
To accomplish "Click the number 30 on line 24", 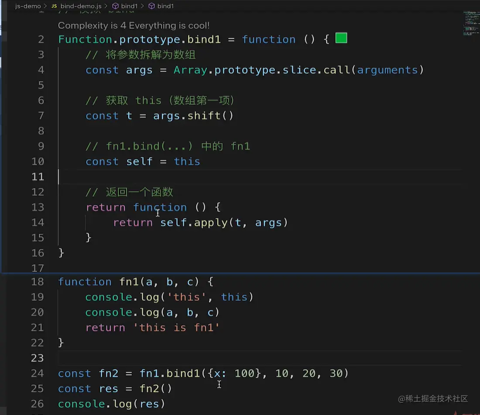I will 336,373.
